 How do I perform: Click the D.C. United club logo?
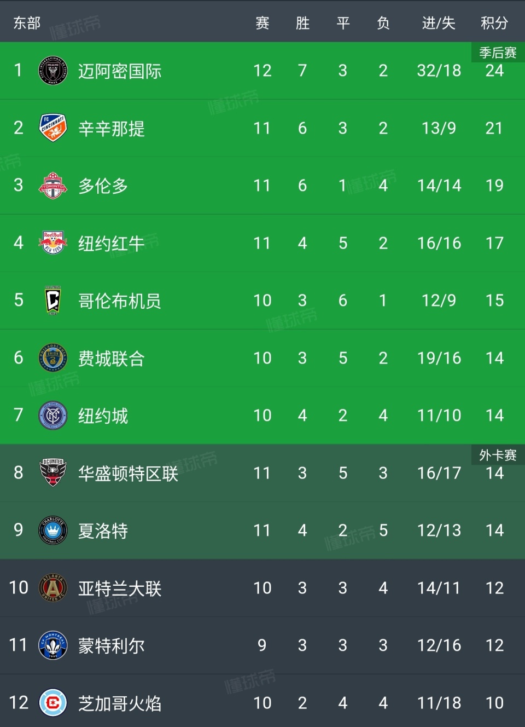click(x=52, y=472)
